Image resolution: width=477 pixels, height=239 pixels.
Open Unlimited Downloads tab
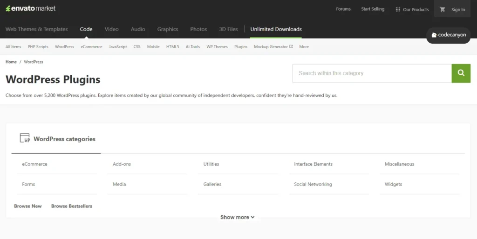276,29
